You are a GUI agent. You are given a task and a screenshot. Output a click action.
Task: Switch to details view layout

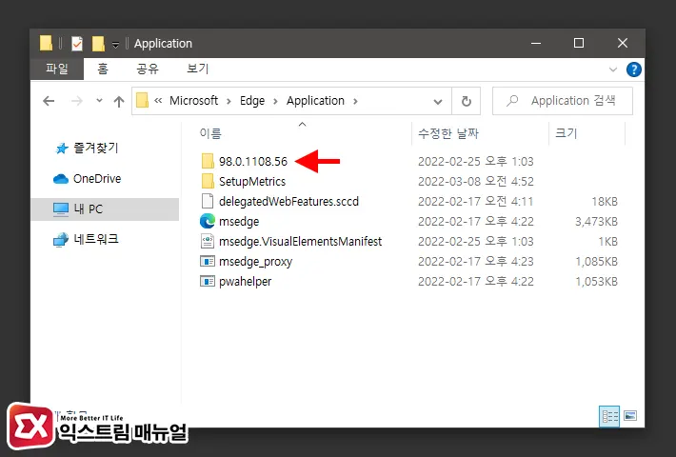(x=609, y=416)
